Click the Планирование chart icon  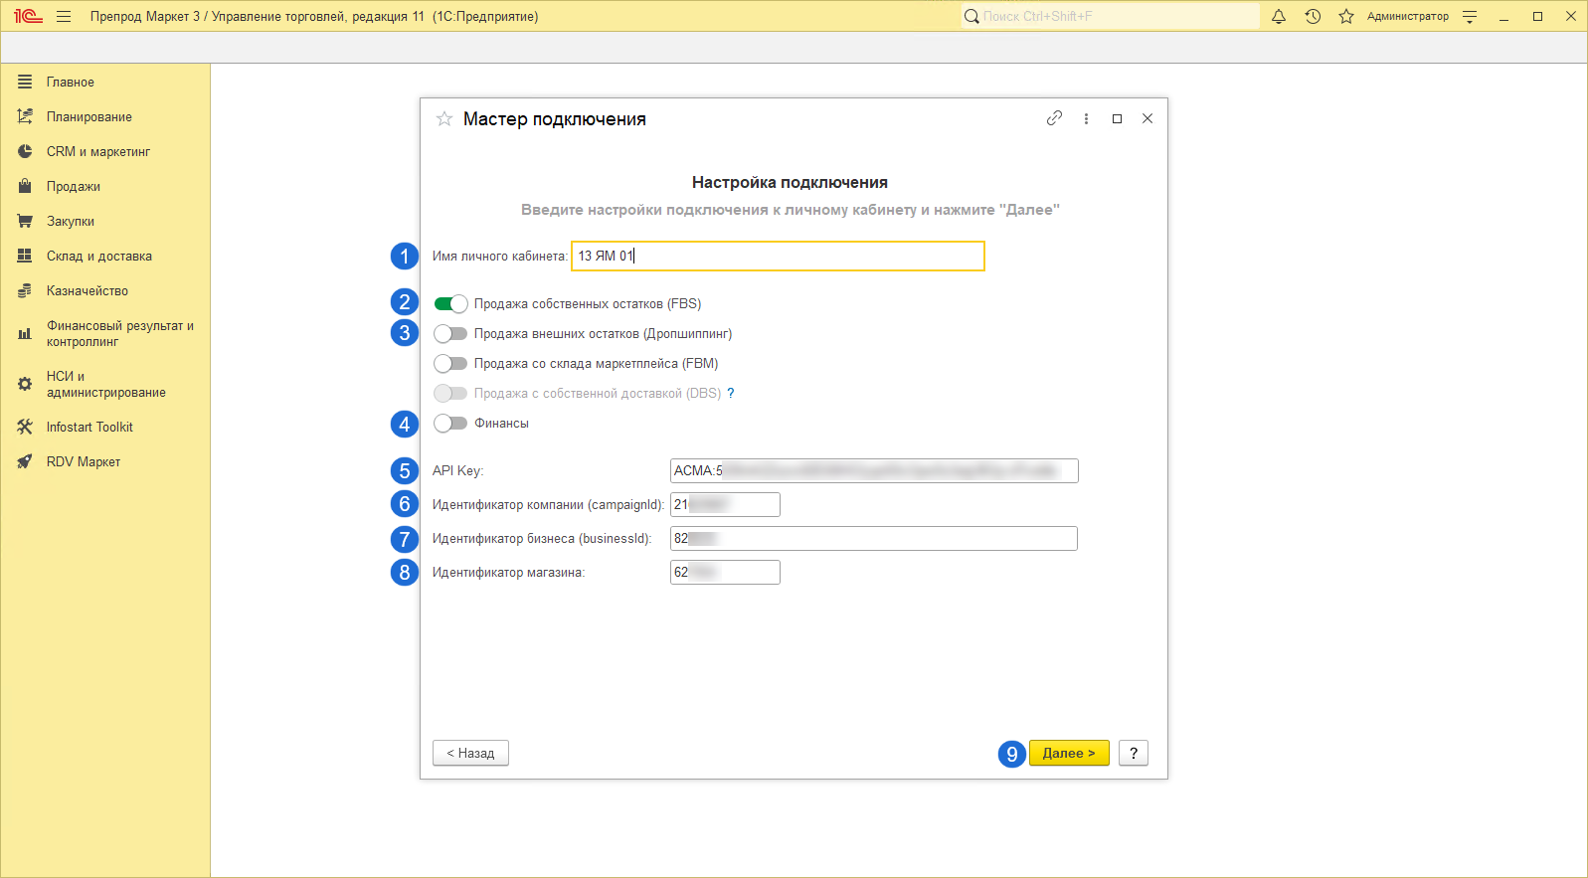(x=25, y=116)
